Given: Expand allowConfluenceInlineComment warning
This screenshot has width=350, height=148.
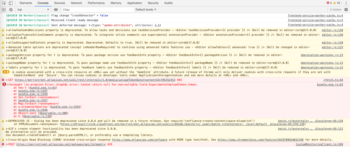Looking at the screenshot, I should click(x=7, y=35).
